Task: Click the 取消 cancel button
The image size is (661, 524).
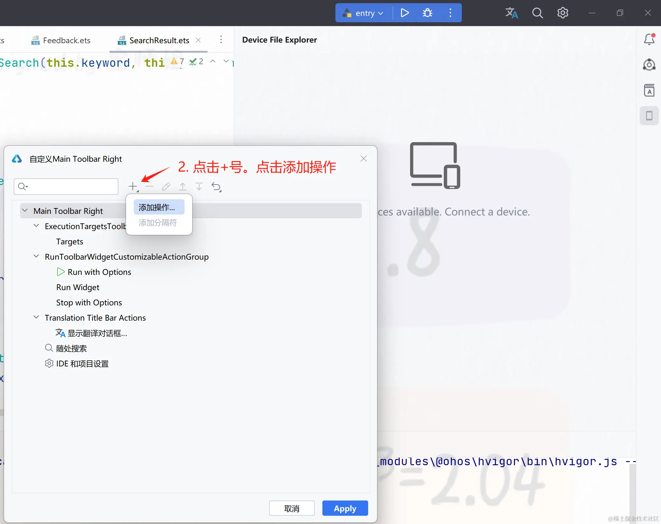Action: pyautogui.click(x=292, y=508)
